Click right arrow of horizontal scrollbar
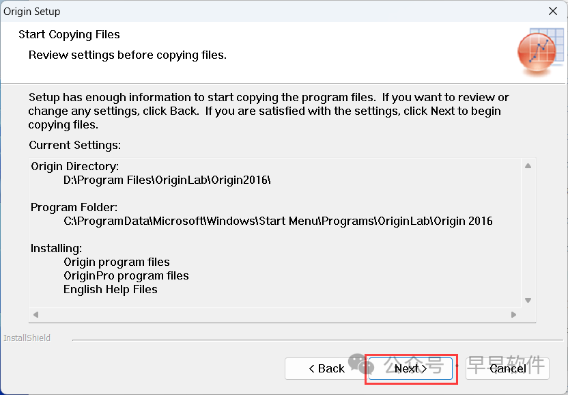Screen dimensions: 568x395 (514, 315)
